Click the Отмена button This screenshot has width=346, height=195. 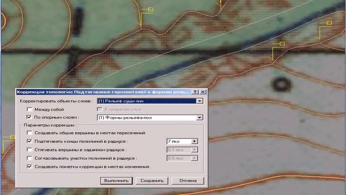point(188,180)
